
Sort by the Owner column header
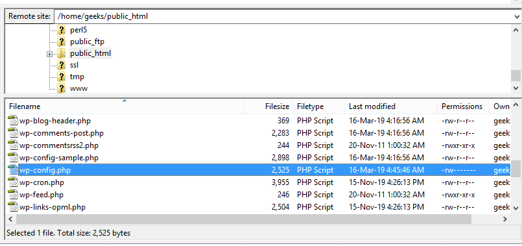(500, 106)
